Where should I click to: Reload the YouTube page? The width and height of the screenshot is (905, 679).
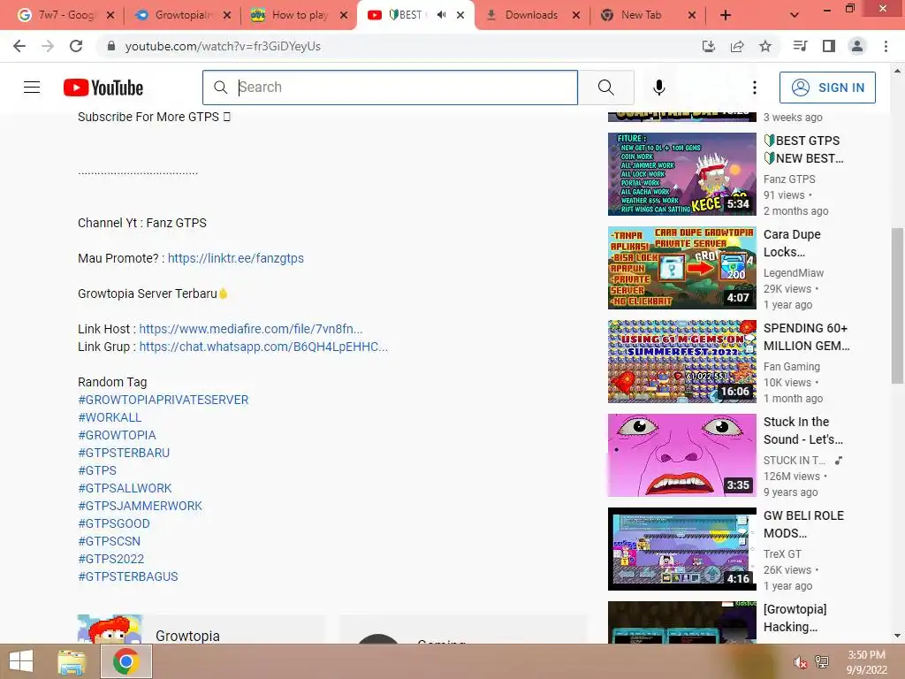[x=76, y=46]
